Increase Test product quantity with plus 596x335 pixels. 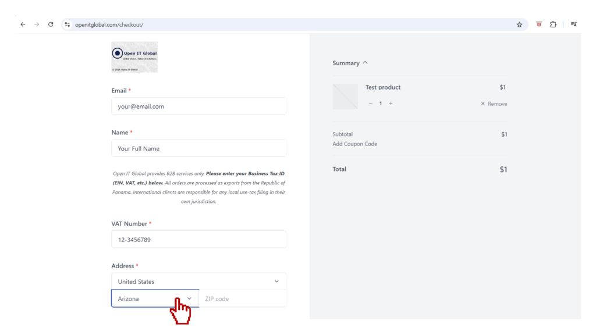[391, 103]
